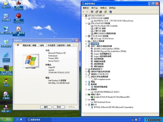Open the 麻將遊戲 shortcut icon
Screen dimensions: 163x122
click(19, 31)
